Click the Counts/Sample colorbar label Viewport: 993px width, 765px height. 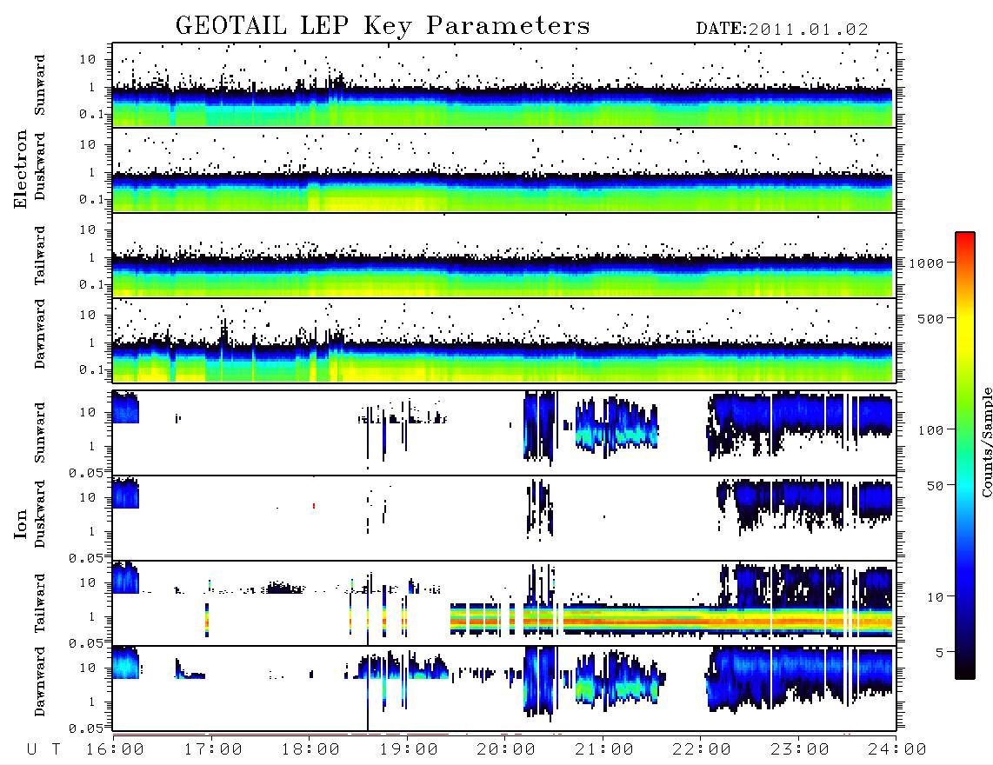[987, 442]
